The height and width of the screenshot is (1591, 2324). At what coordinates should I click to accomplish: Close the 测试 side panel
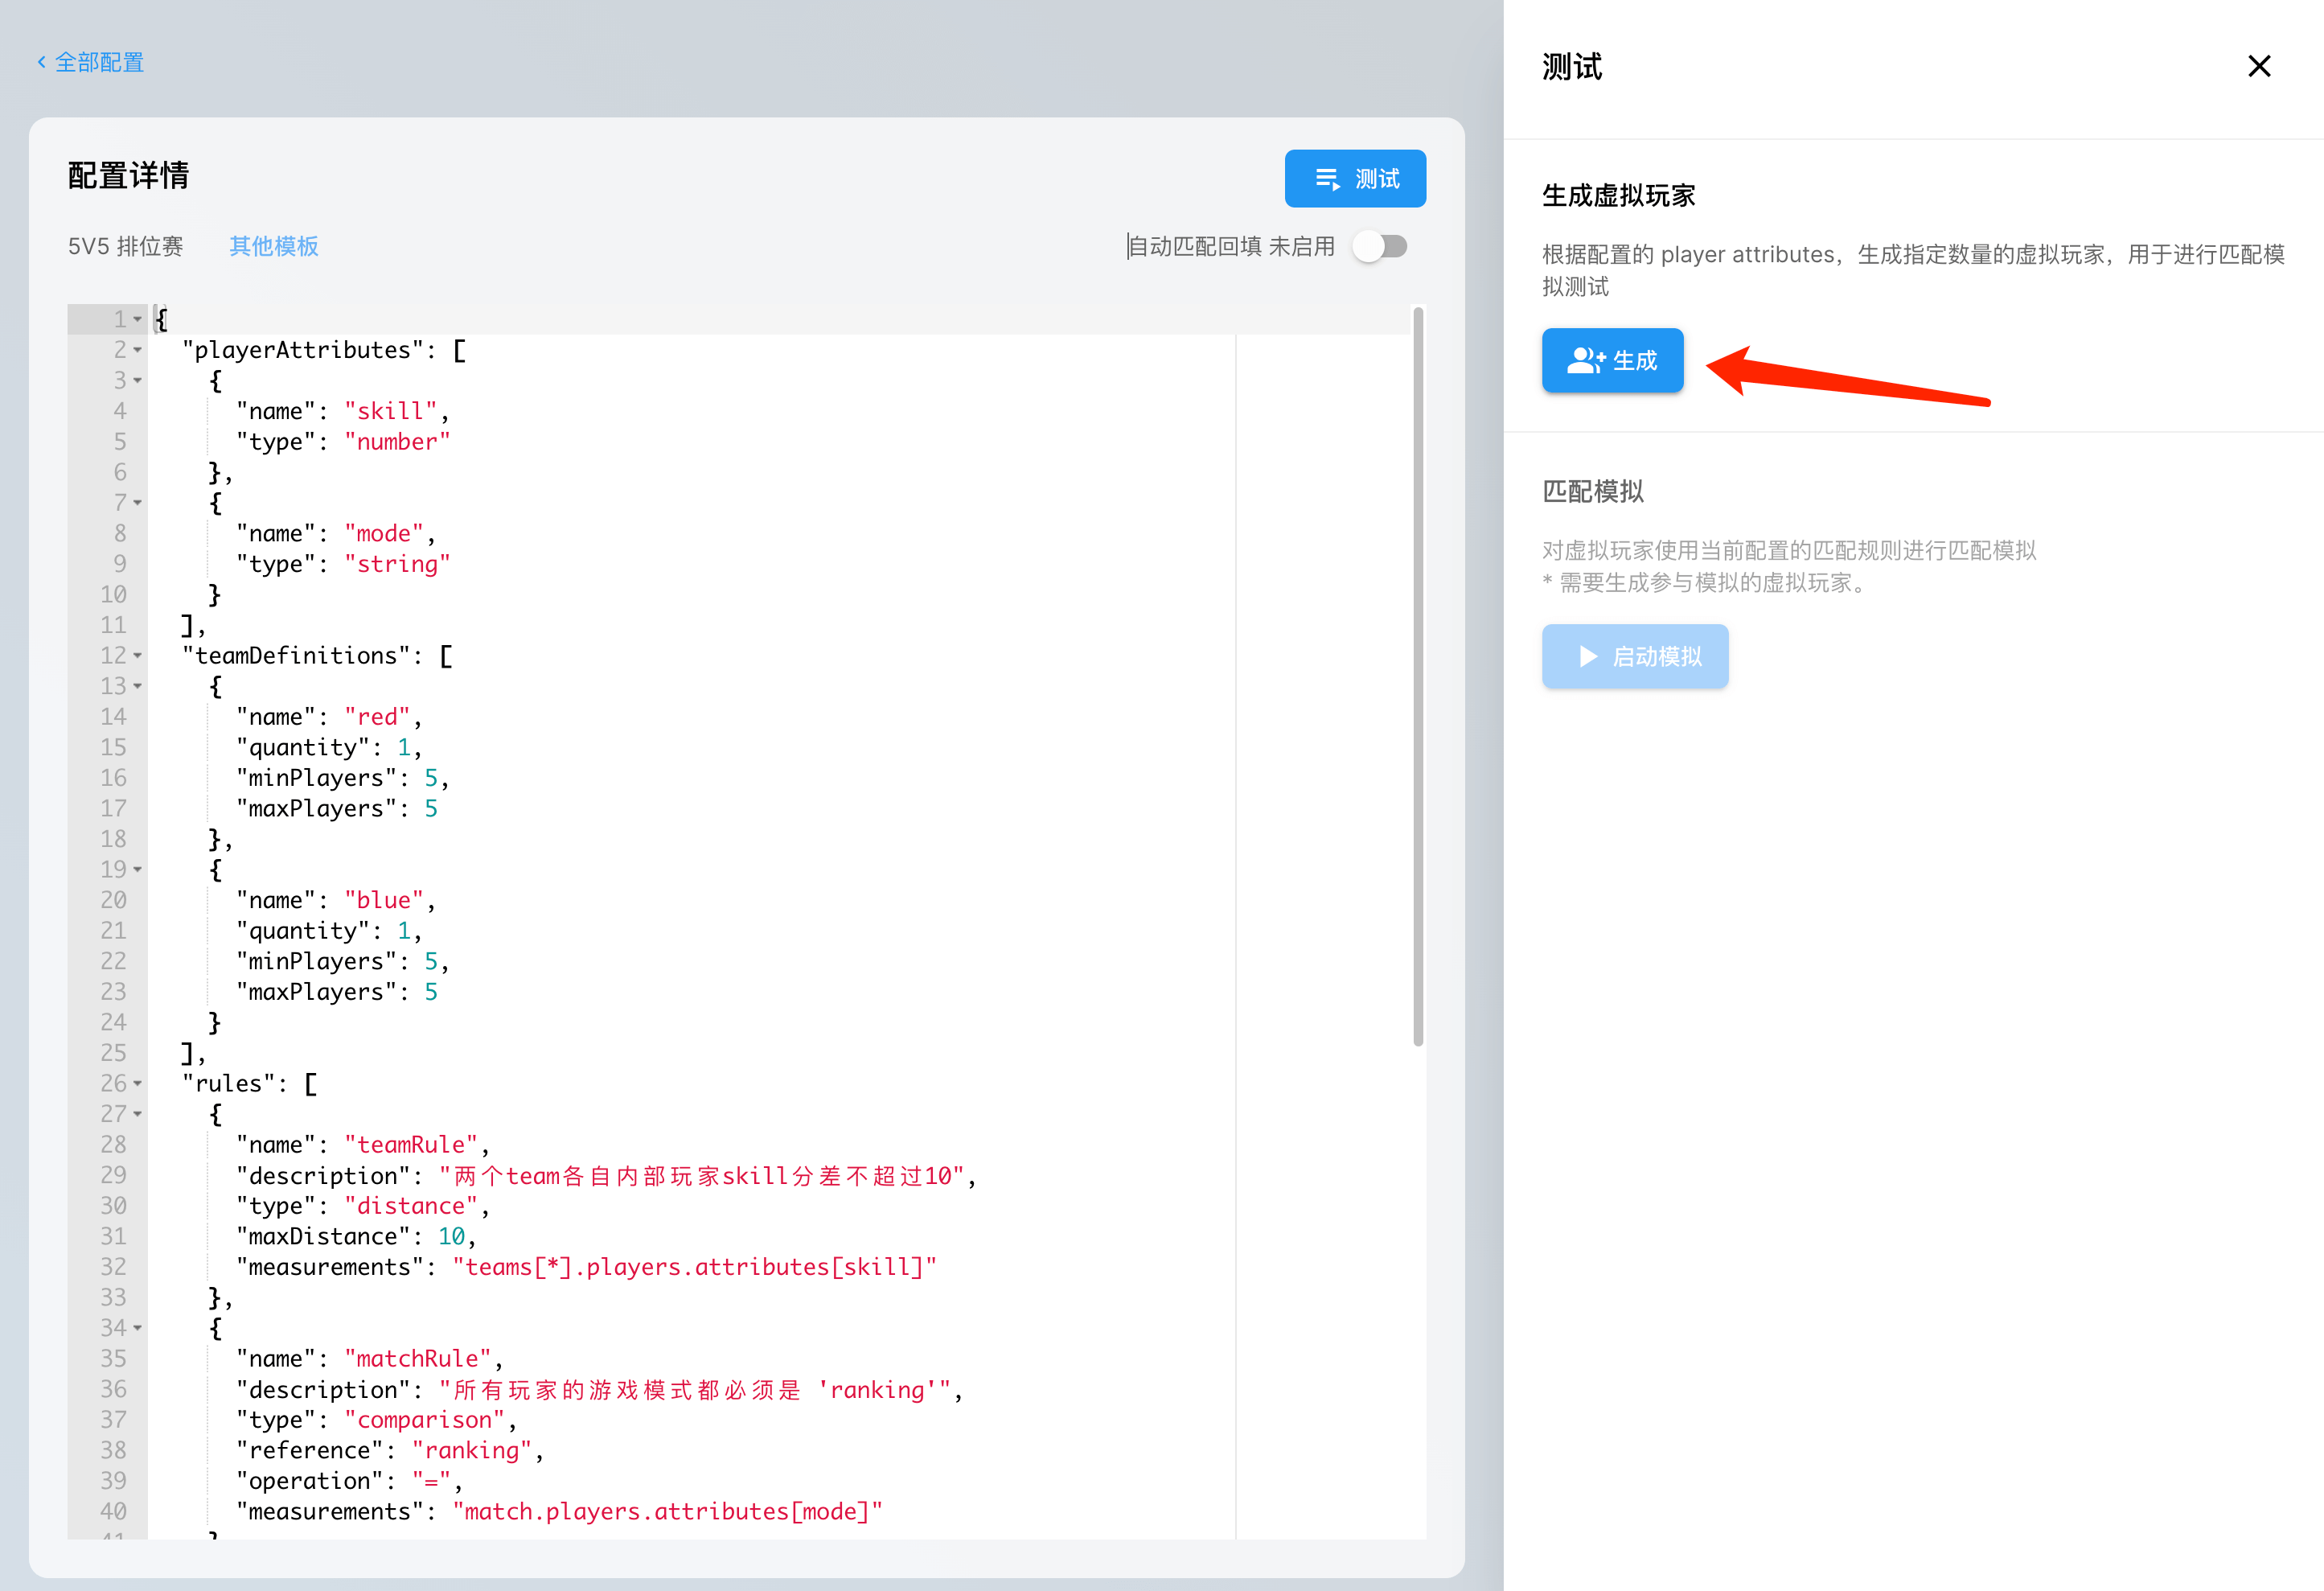point(2258,67)
